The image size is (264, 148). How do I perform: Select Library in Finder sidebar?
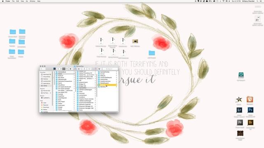45,86
